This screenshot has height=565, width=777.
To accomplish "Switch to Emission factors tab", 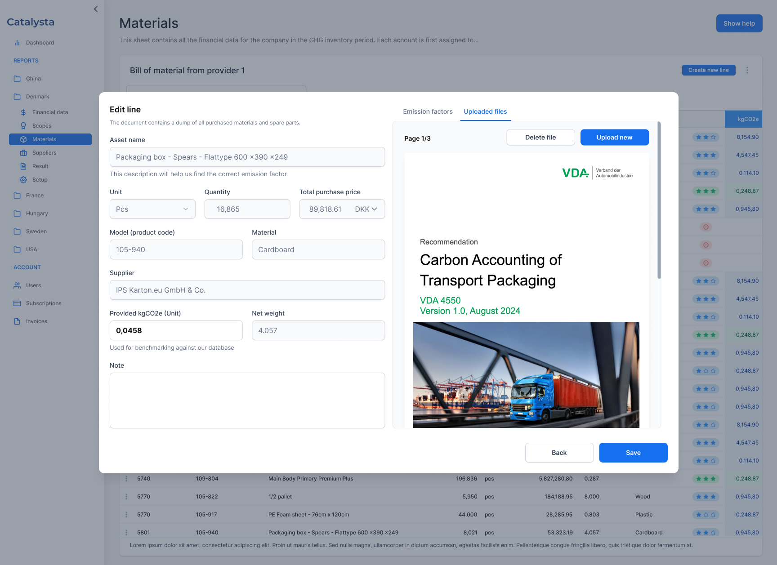I will pos(428,111).
